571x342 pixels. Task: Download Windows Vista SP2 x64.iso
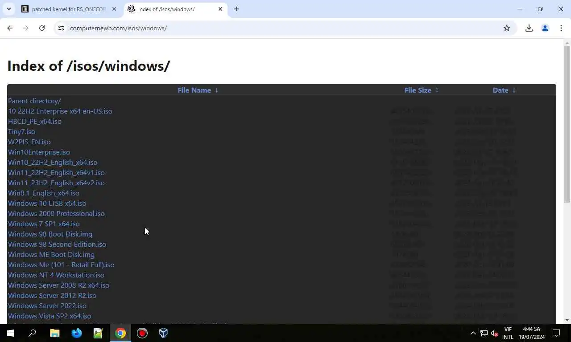tap(50, 316)
